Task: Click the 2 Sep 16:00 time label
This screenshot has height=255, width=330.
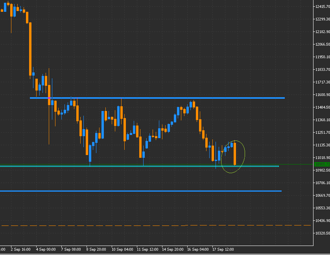Action: pyautogui.click(x=20, y=249)
